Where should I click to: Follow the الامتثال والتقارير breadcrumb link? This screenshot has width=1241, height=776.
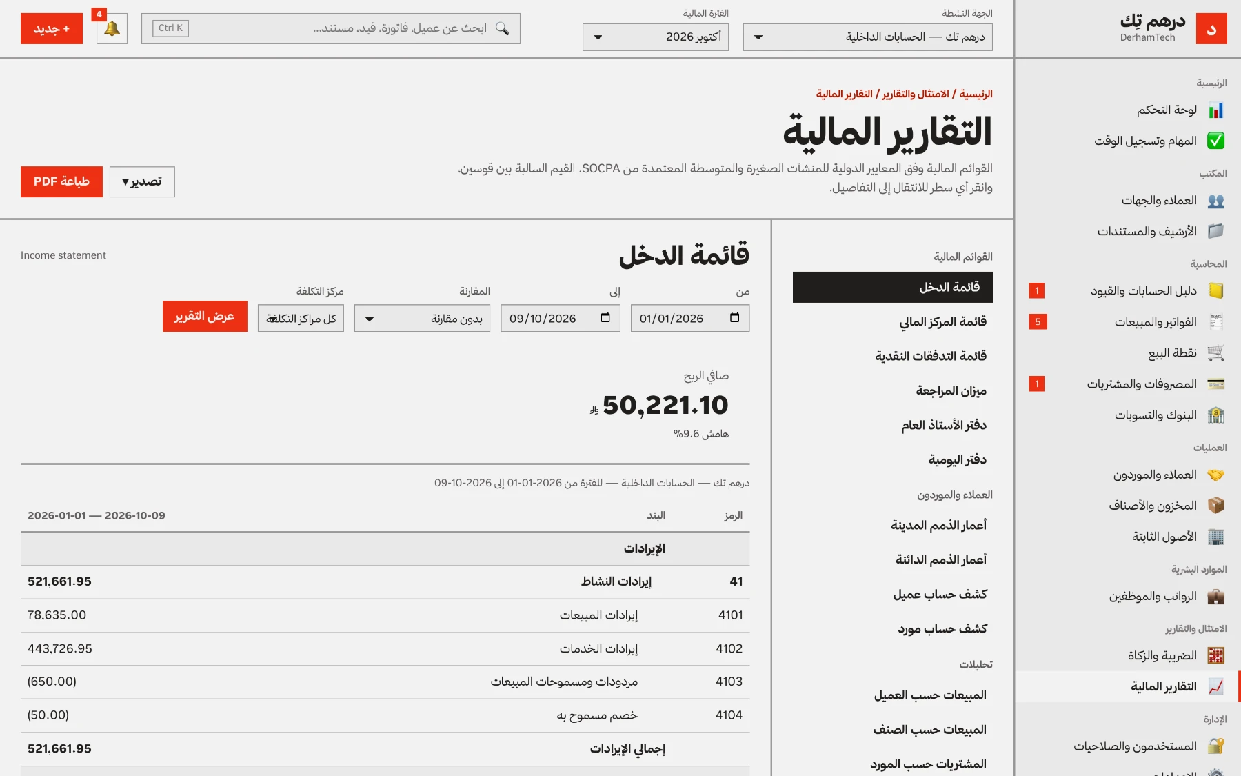[916, 94]
